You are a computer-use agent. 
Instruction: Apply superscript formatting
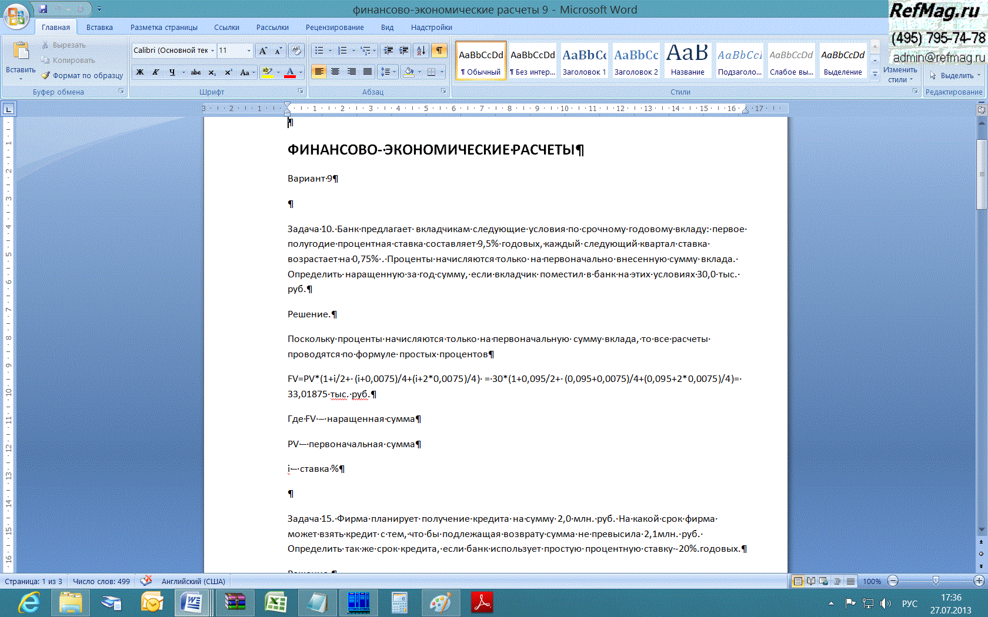point(228,72)
